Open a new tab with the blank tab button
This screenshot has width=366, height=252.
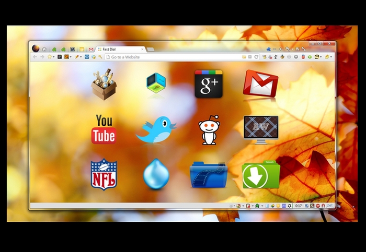[x=151, y=50]
